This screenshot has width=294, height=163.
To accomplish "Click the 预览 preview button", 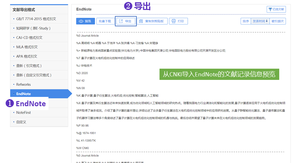I will [85, 21].
